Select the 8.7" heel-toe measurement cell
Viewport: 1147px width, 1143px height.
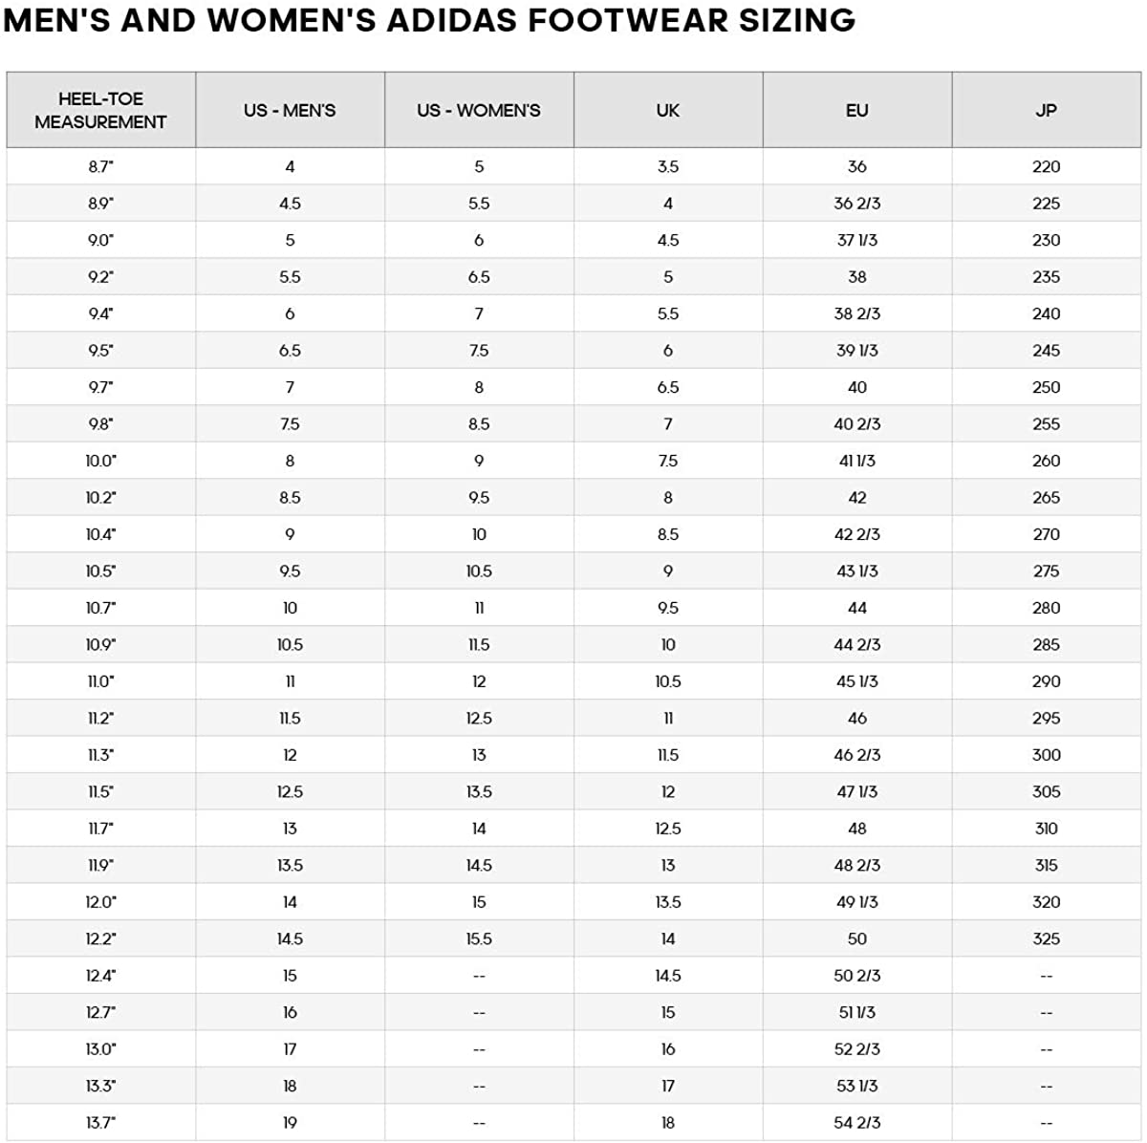coord(100,166)
